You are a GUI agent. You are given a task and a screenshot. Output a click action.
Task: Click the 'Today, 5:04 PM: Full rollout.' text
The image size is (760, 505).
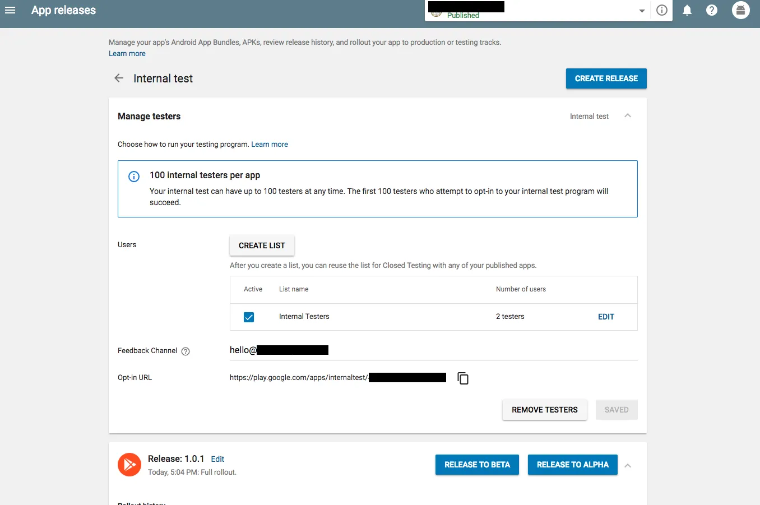point(192,472)
